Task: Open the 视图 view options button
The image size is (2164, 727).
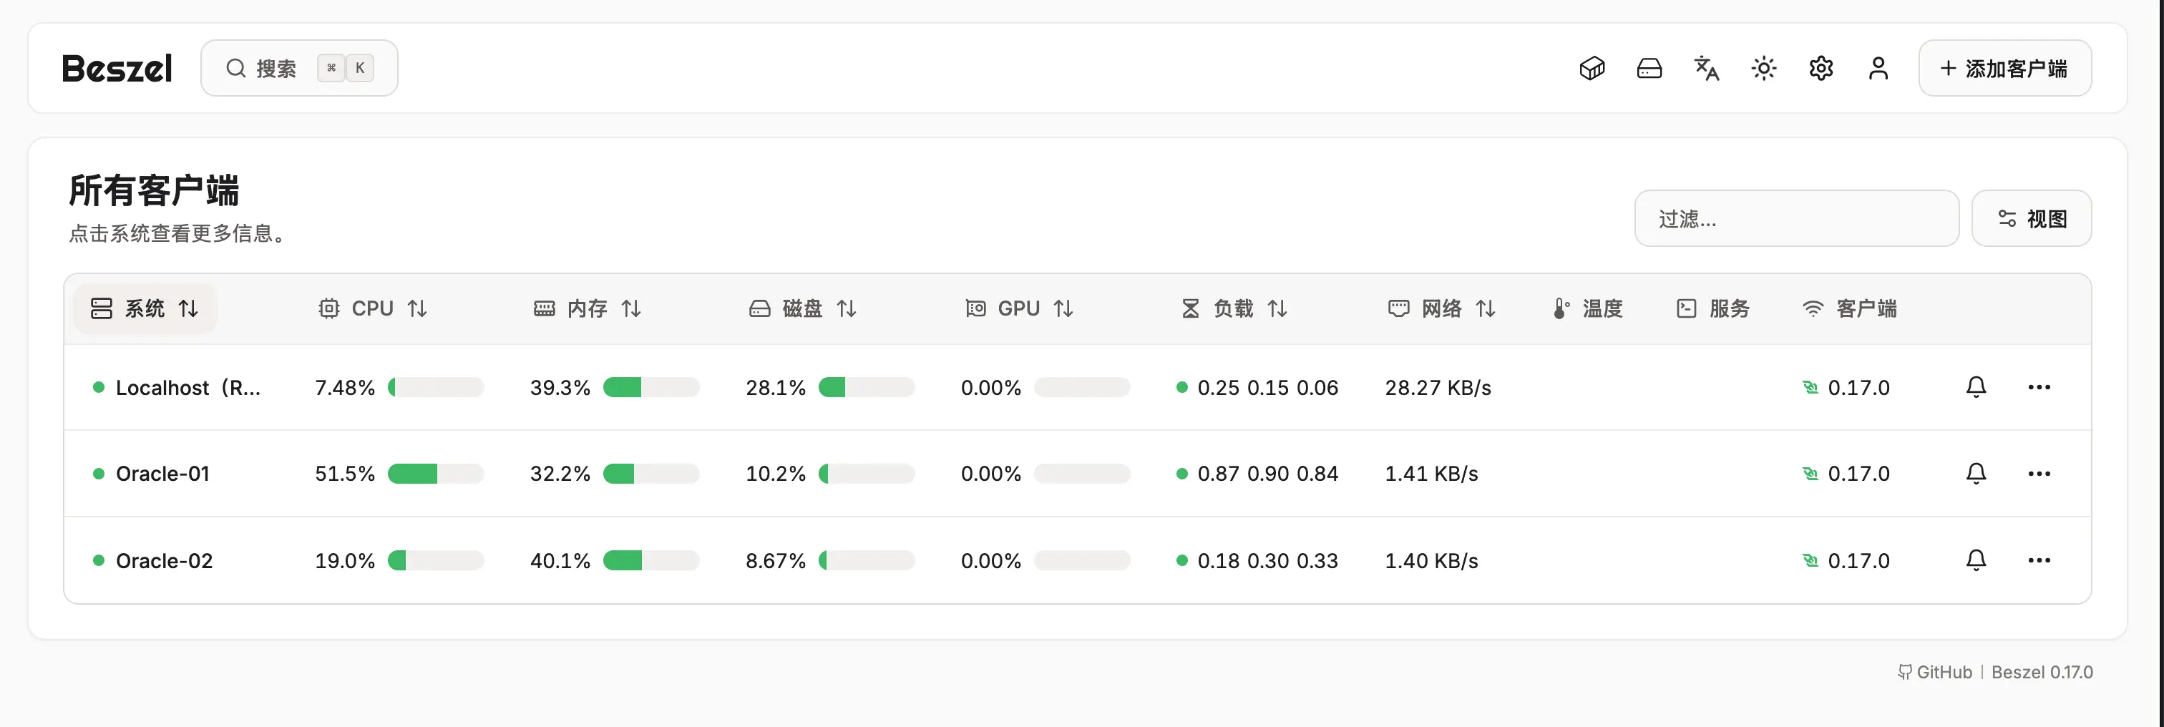Action: click(x=2032, y=218)
